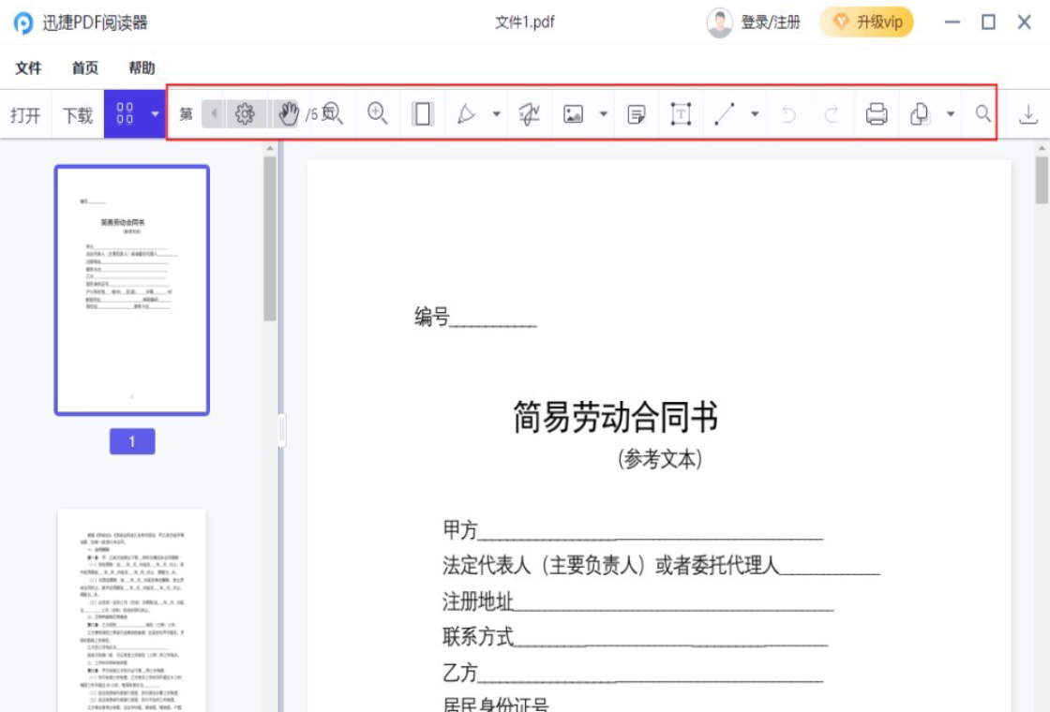The image size is (1050, 712).
Task: Click 登录/注册 to sign in
Action: tap(771, 21)
